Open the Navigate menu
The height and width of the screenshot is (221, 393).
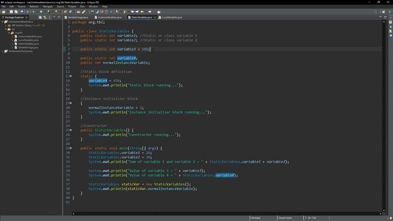(48, 7)
